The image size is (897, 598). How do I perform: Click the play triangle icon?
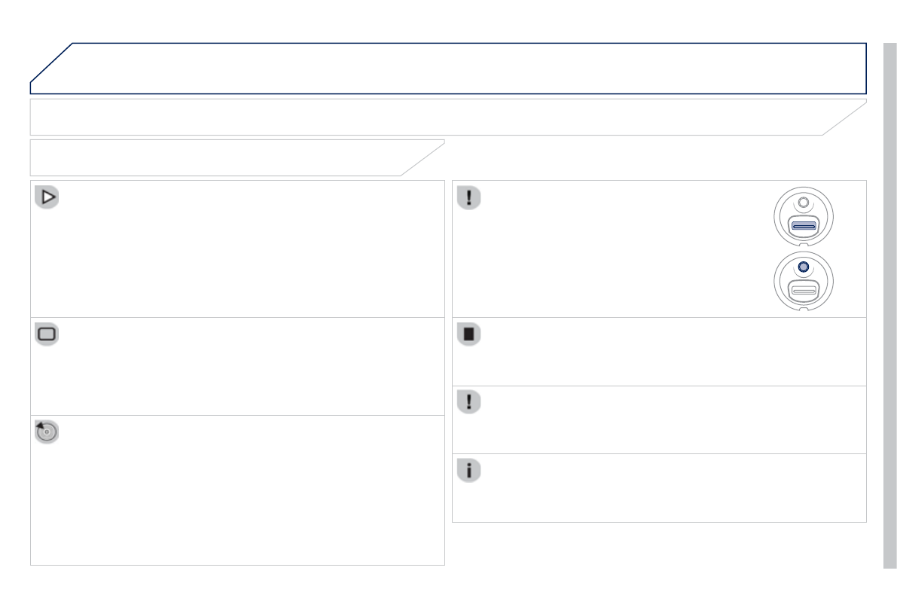click(47, 198)
